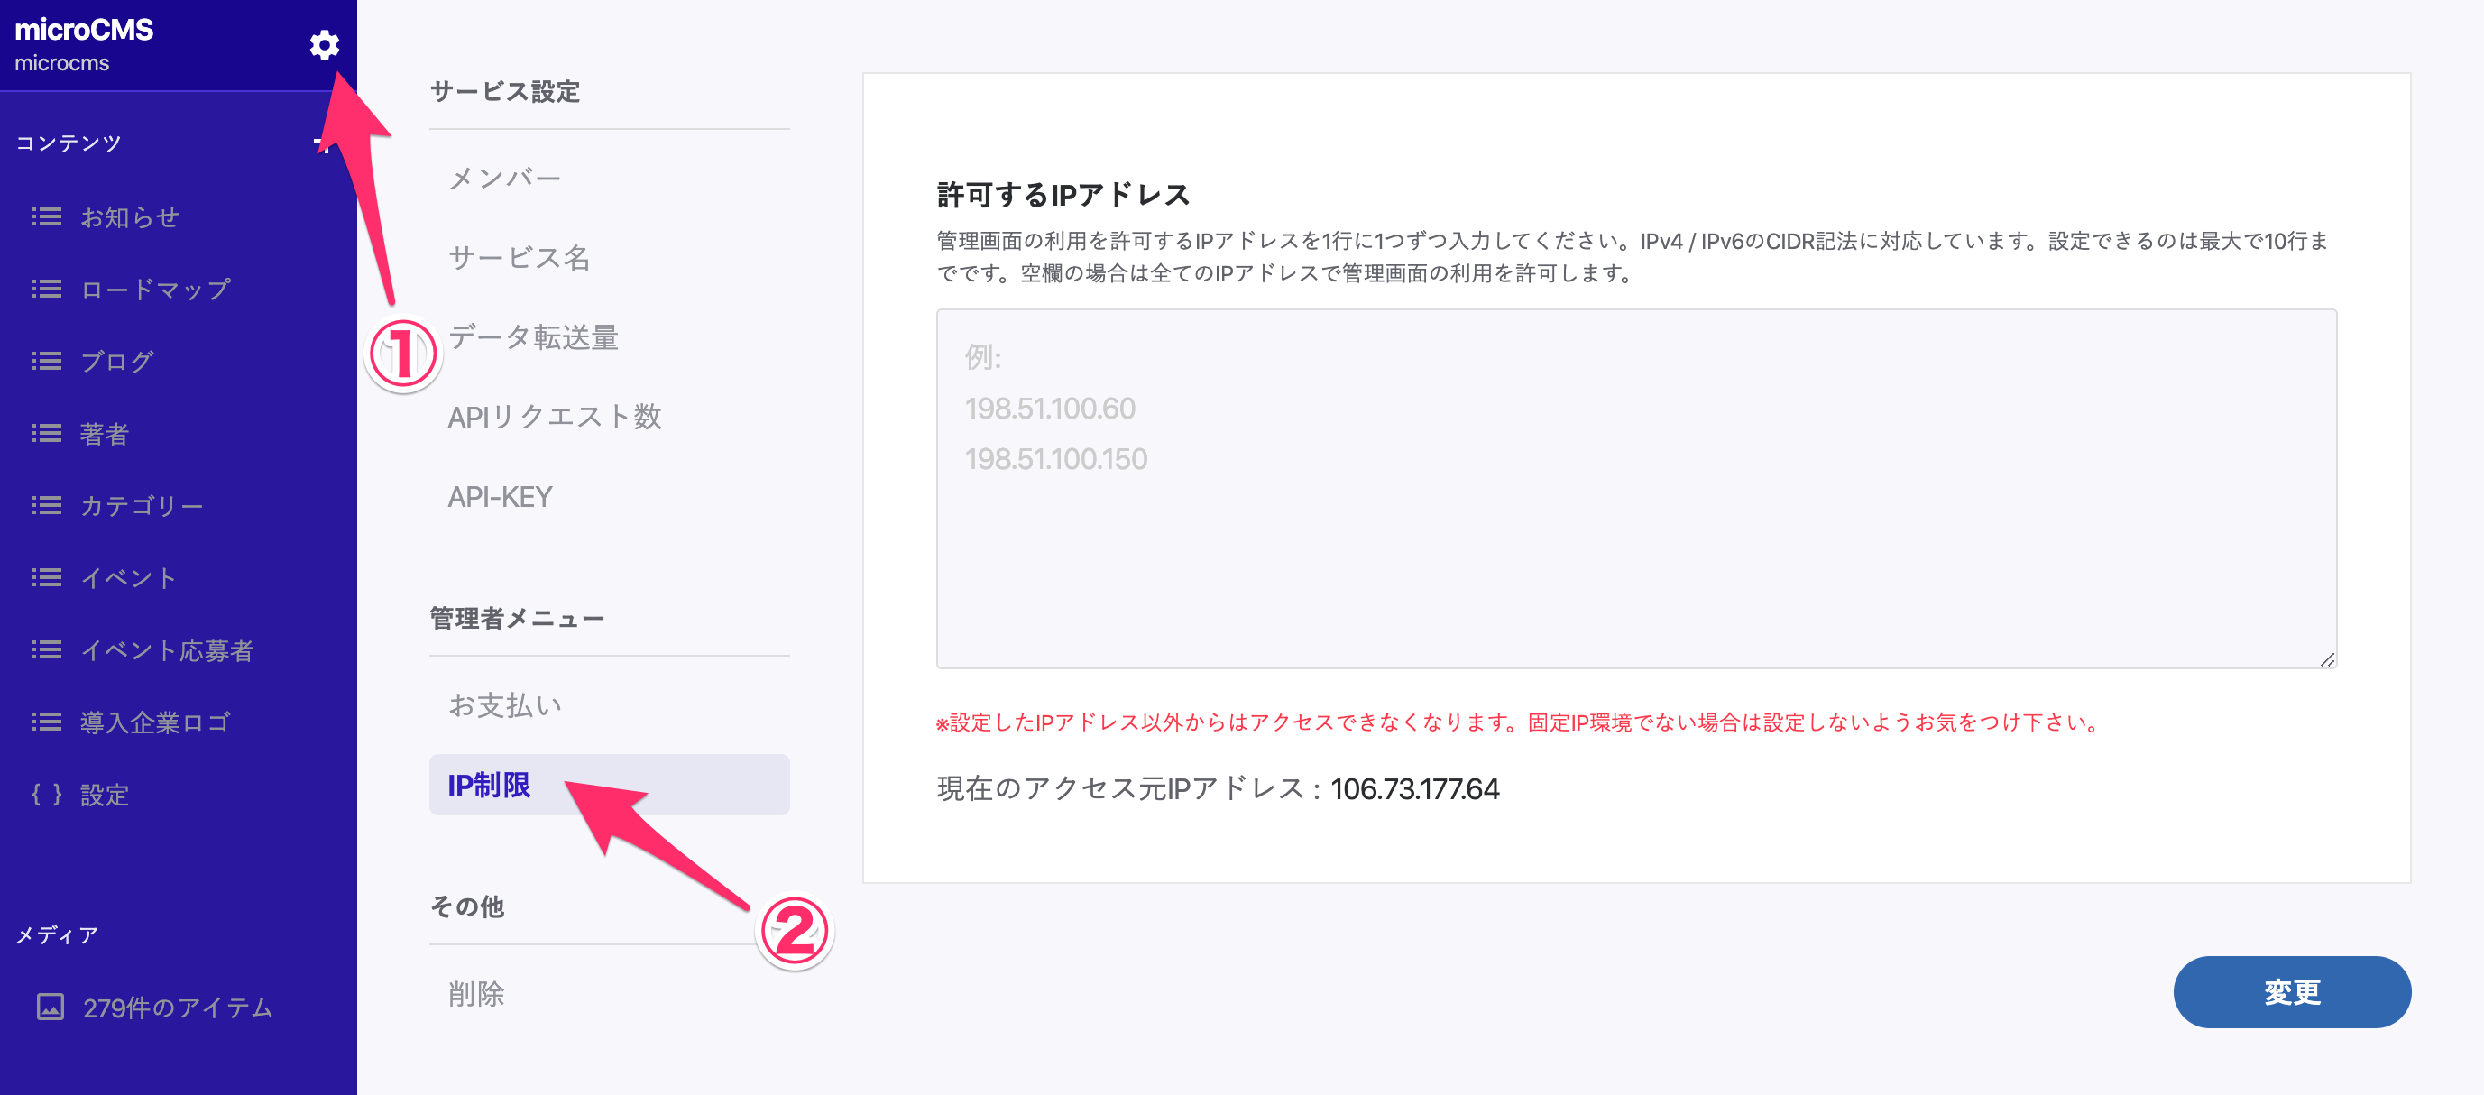Open the イベント応募者 content link
The image size is (2484, 1095).
tap(166, 650)
